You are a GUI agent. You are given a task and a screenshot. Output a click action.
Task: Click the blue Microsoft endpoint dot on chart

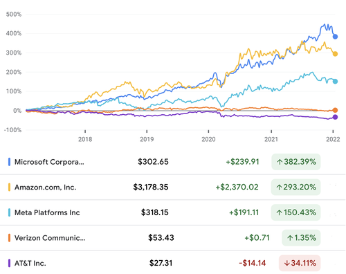[x=335, y=37]
